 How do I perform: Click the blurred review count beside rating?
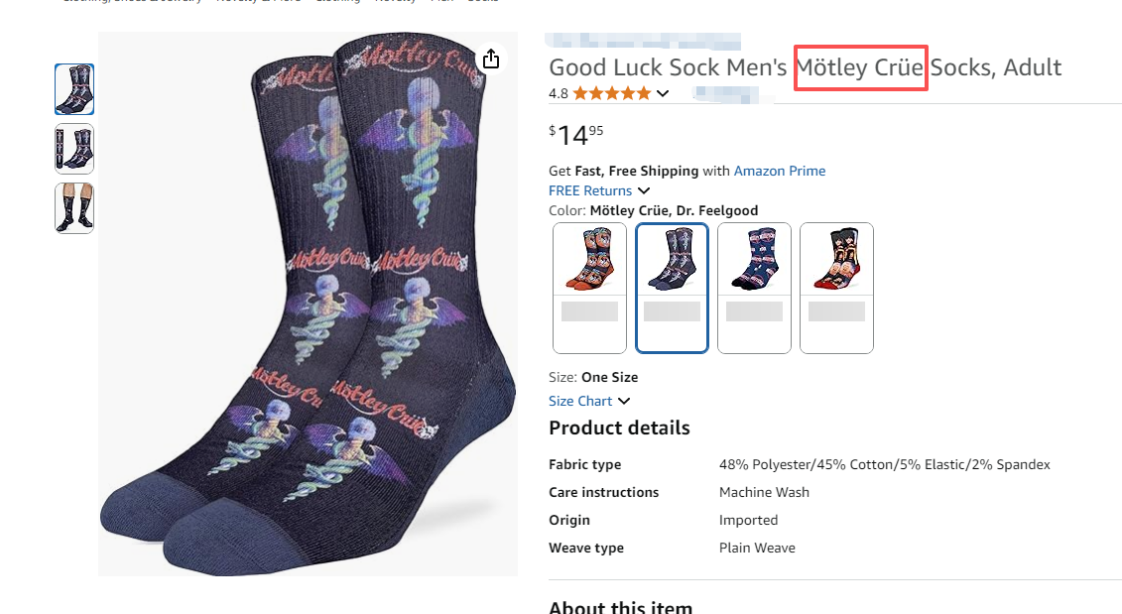point(732,94)
